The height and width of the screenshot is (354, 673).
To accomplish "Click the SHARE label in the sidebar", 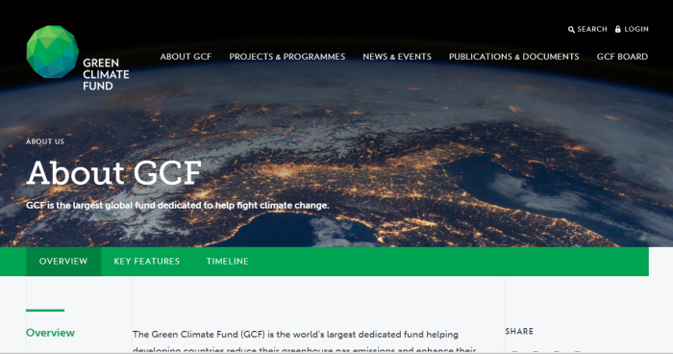I will click(x=519, y=331).
